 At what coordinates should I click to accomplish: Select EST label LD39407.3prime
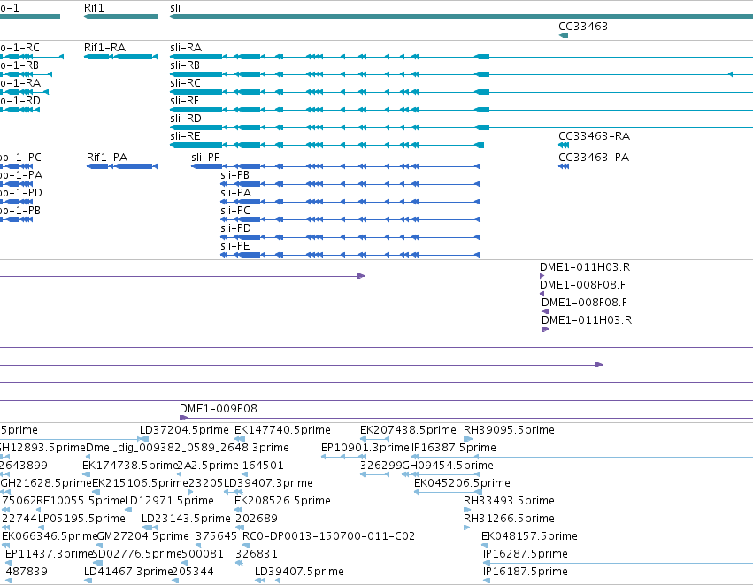point(268,483)
